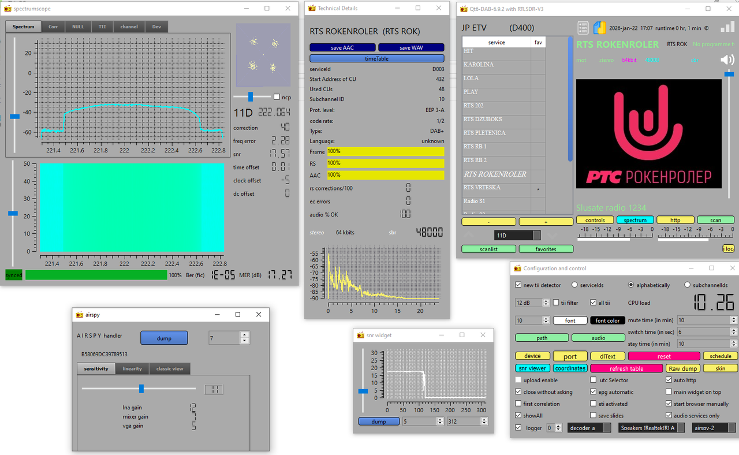The width and height of the screenshot is (739, 455).
Task: Click the scanlist button
Action: click(x=488, y=249)
